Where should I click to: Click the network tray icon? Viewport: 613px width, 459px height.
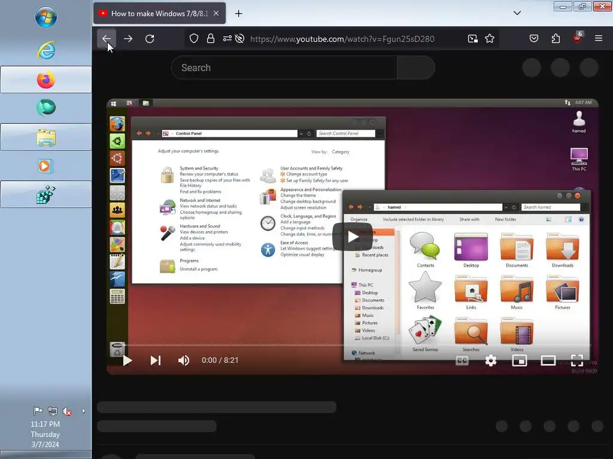tap(53, 411)
